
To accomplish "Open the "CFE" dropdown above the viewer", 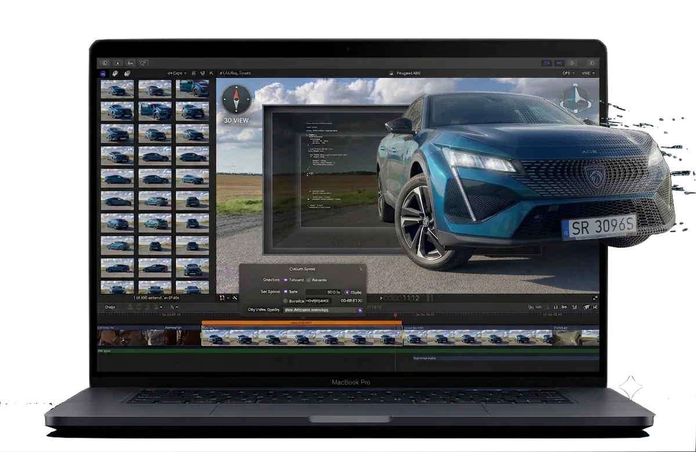I will coord(568,73).
